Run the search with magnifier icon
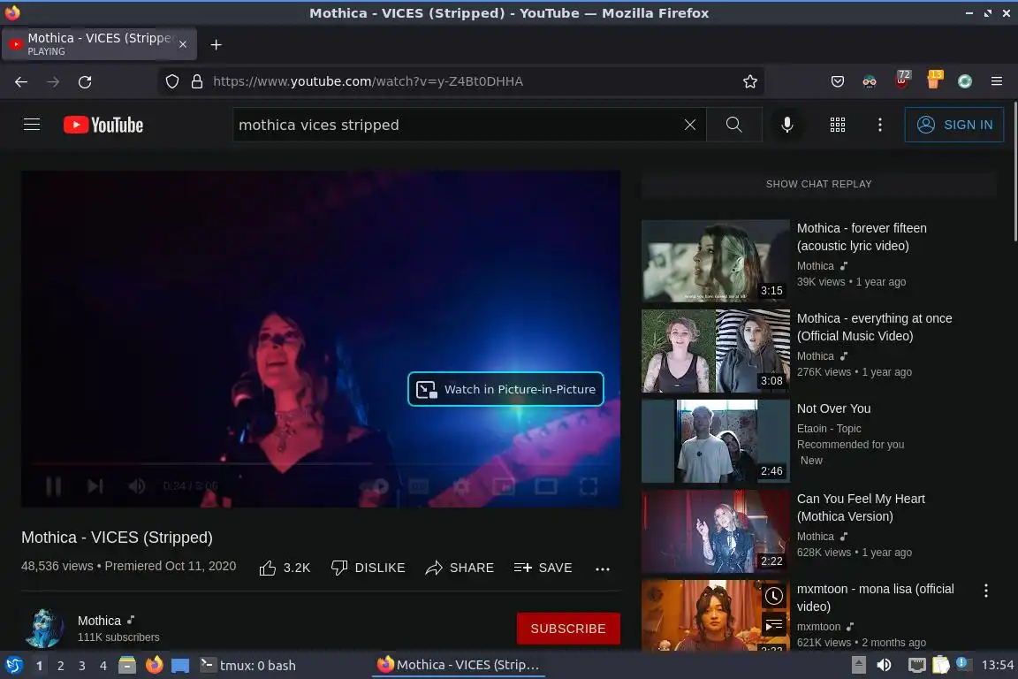The image size is (1018, 679). pyautogui.click(x=733, y=125)
